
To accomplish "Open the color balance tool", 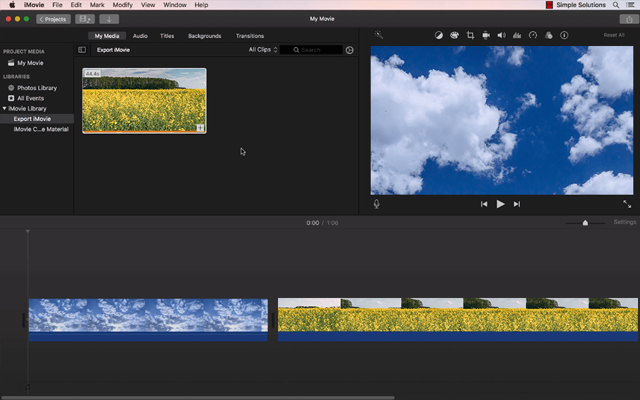I will pos(439,35).
